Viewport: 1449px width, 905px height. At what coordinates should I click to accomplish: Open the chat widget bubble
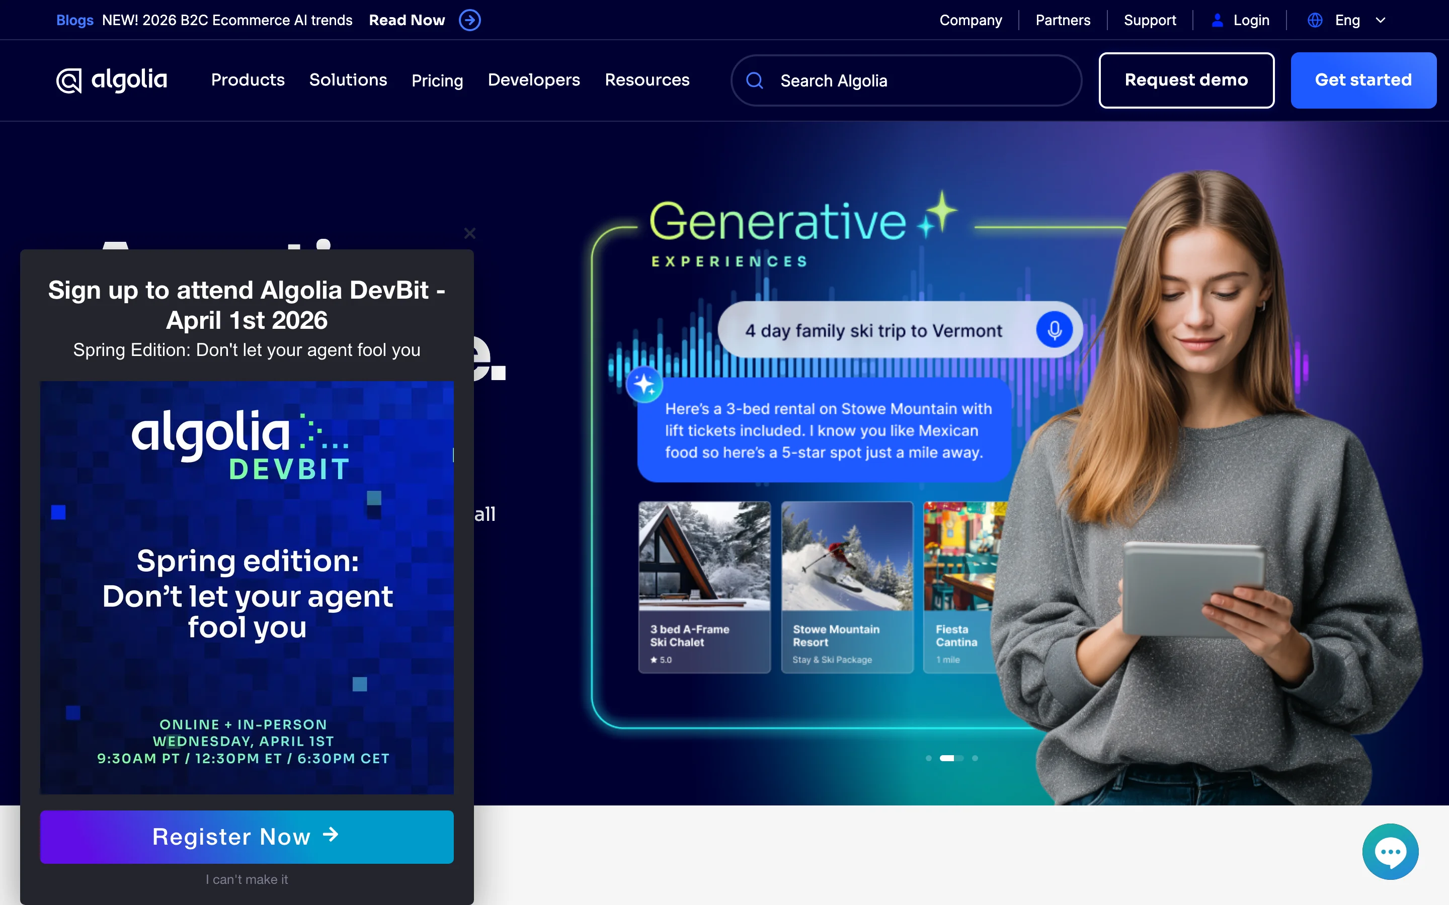pos(1390,851)
